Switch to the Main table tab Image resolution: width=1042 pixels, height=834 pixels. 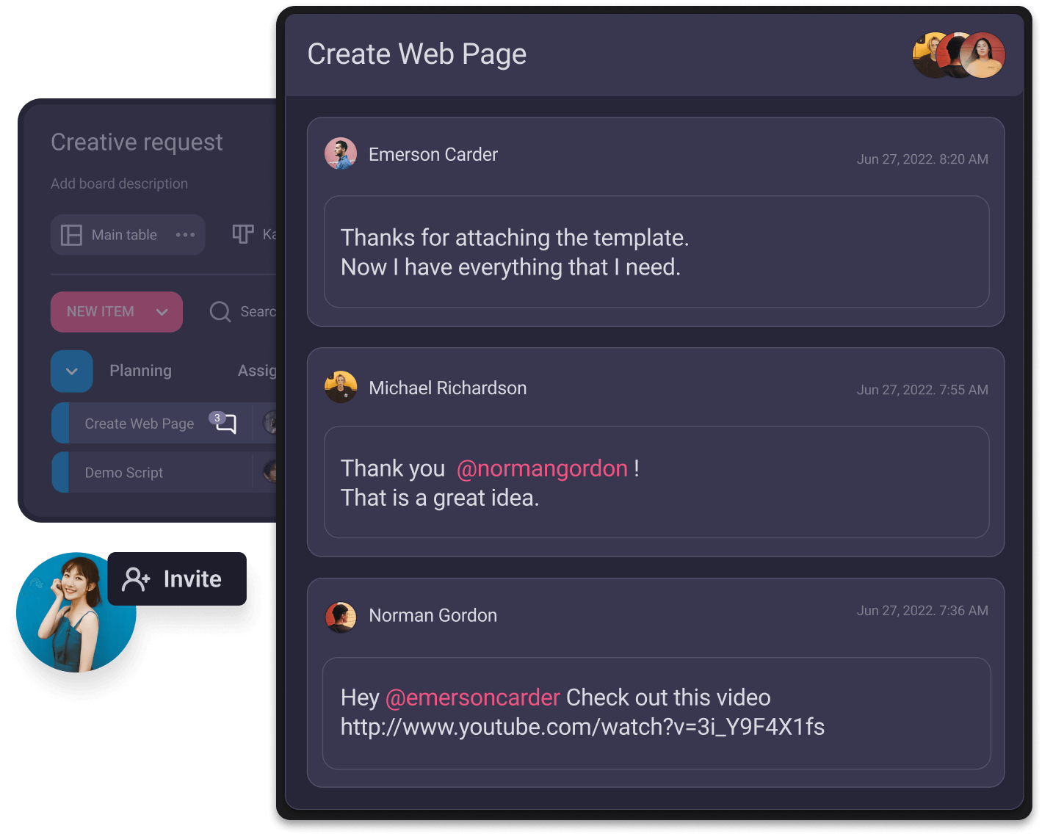(x=124, y=235)
